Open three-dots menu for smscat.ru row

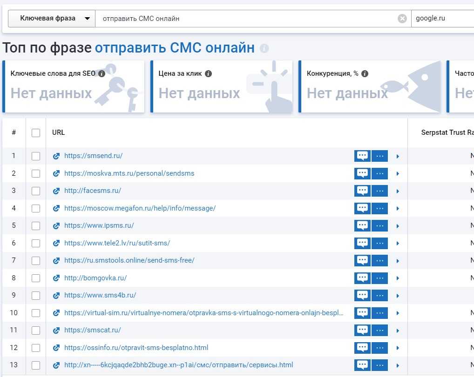pyautogui.click(x=379, y=331)
